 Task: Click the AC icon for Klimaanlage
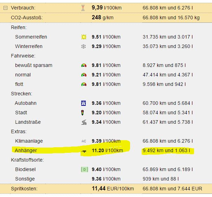pyautogui.click(x=83, y=141)
